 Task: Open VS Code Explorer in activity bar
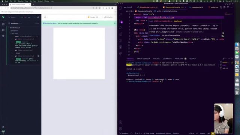point(121,8)
